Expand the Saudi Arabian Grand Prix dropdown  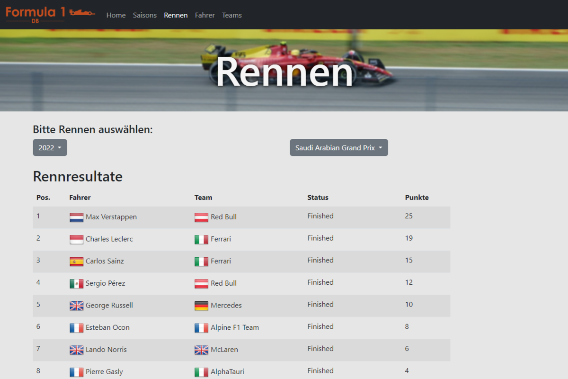click(x=338, y=148)
